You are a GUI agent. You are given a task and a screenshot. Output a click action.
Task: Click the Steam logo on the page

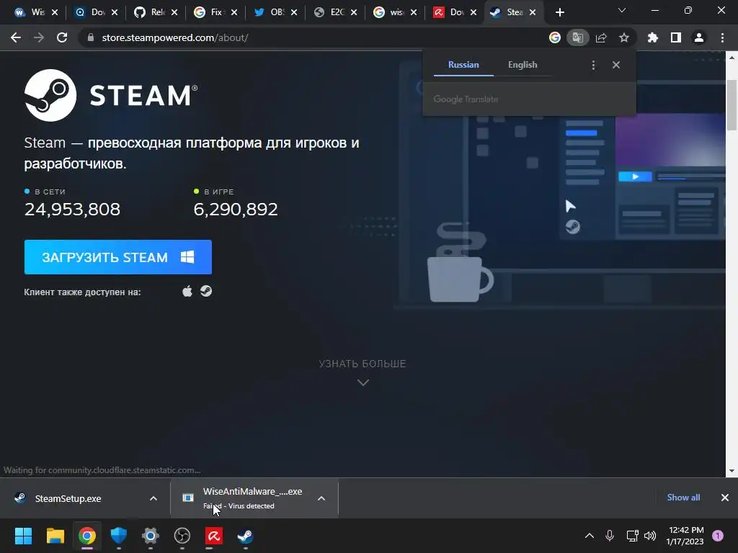(x=111, y=95)
